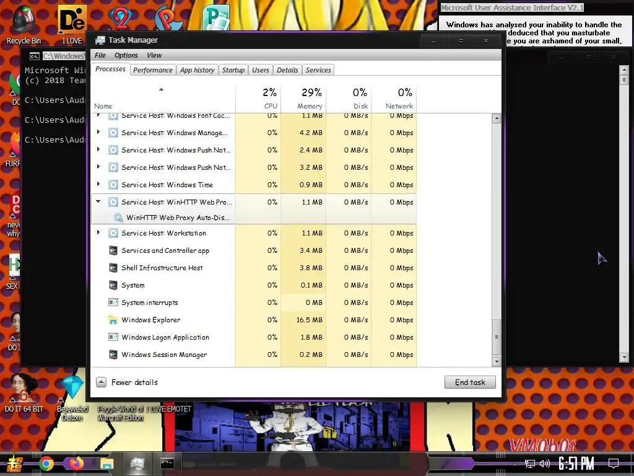Open the Options menu
Screen dimensions: 634x476
click(126, 55)
